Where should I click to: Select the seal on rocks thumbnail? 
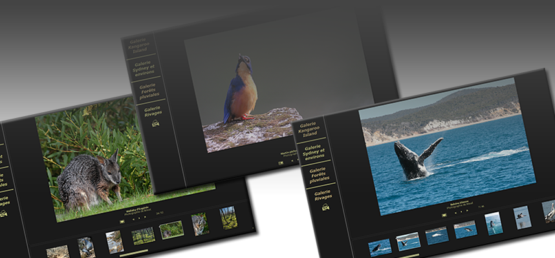pyautogui.click(x=87, y=246)
